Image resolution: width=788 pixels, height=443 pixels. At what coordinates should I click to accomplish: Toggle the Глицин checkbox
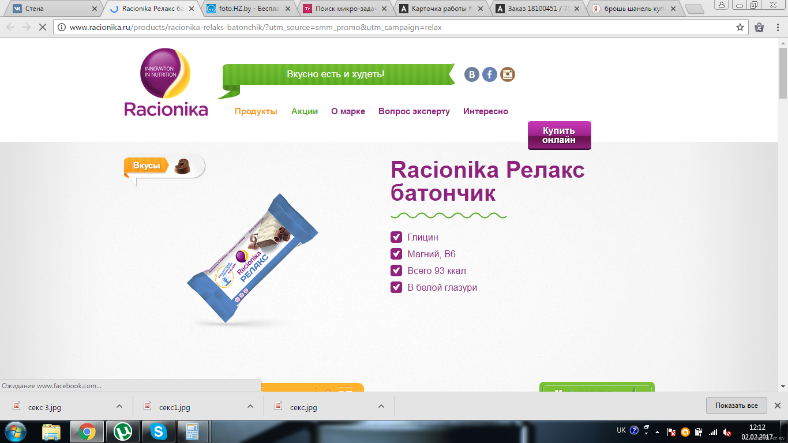click(396, 237)
